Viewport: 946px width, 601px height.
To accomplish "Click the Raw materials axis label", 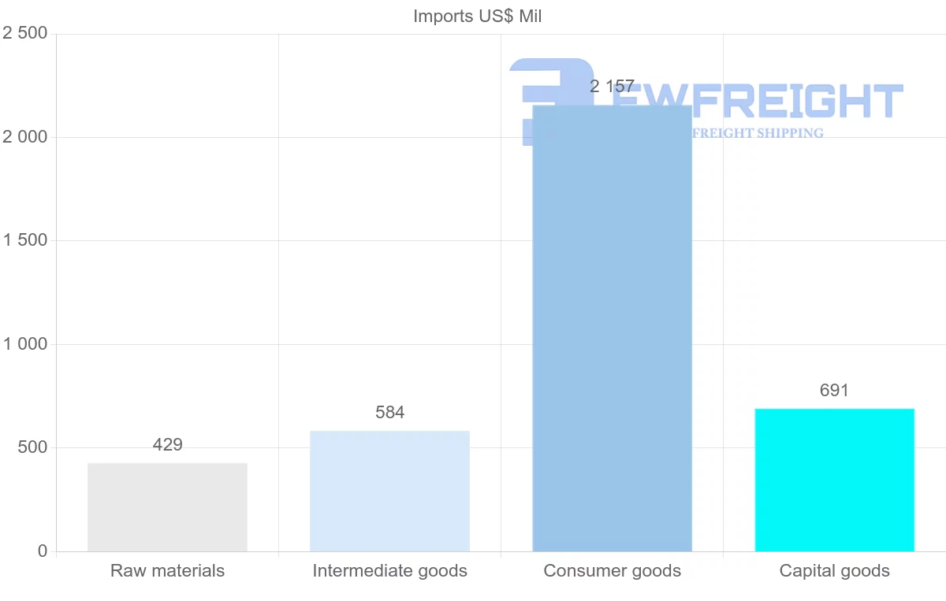I will tap(167, 571).
